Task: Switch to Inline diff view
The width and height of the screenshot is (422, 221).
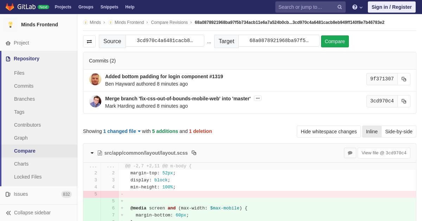Action: pyautogui.click(x=372, y=132)
